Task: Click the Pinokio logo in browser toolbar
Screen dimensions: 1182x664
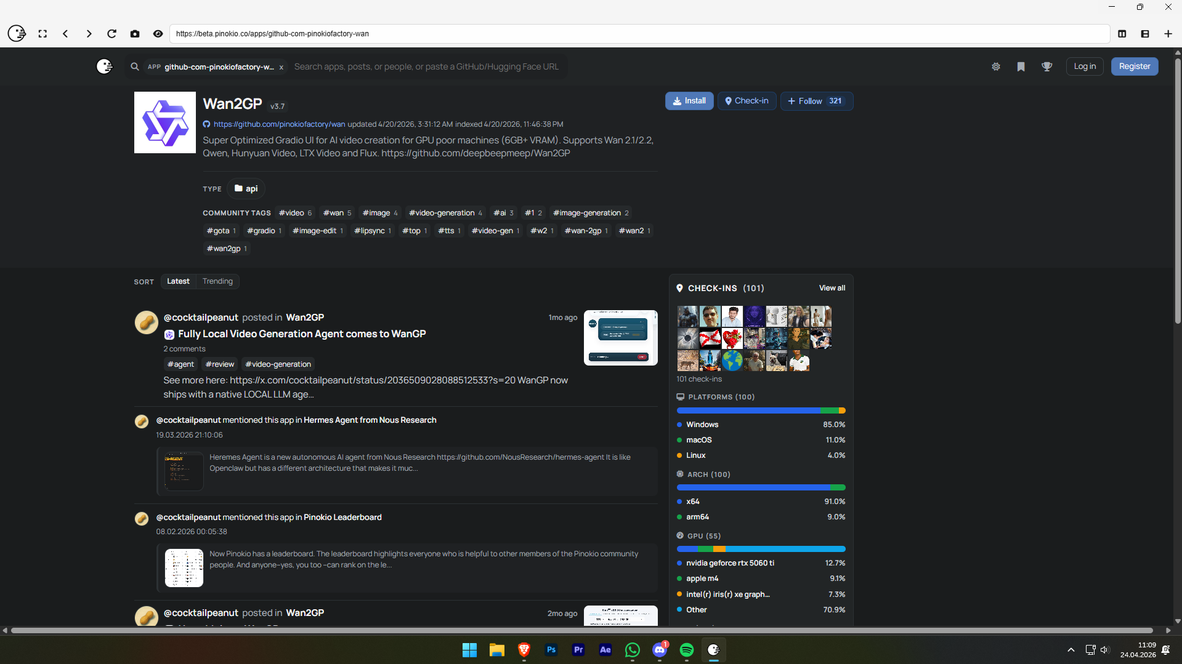Action: (17, 33)
